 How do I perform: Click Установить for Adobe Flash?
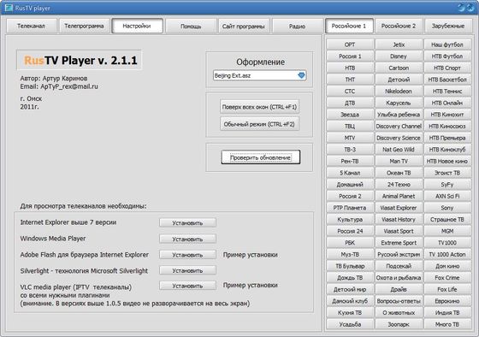pos(187,255)
